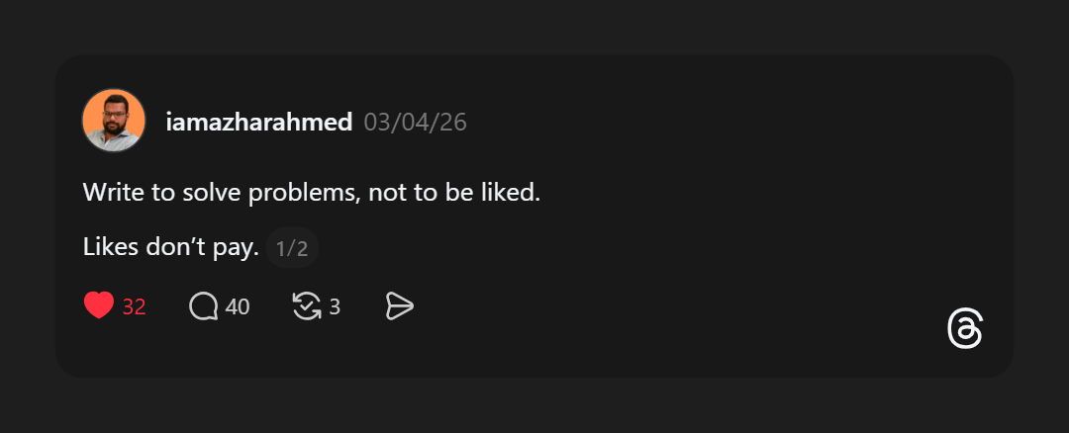Click empty space in the post card

click(693, 247)
